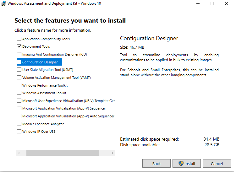The image size is (236, 172).
Task: Click the Install button
Action: pyautogui.click(x=187, y=164)
